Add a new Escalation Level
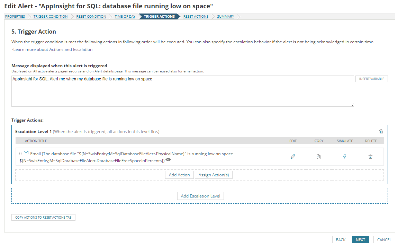The height and width of the screenshot is (246, 398). point(200,196)
